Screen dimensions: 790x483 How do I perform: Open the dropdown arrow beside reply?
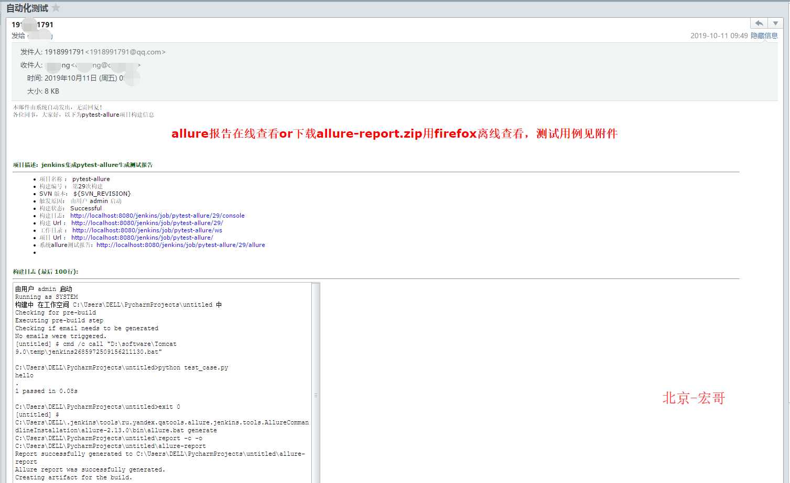point(775,23)
